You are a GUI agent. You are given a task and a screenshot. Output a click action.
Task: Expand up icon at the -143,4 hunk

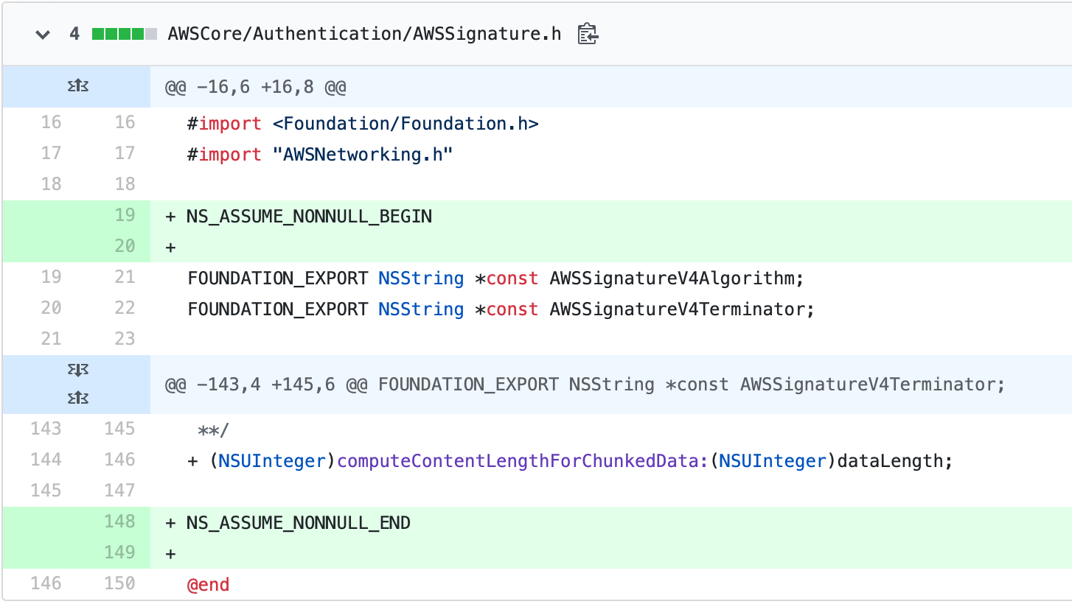pos(77,399)
